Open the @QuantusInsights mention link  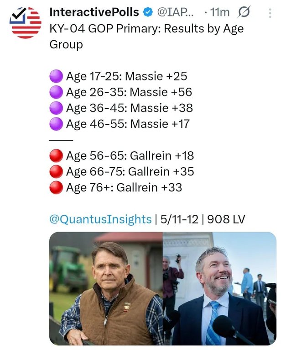pos(100,219)
